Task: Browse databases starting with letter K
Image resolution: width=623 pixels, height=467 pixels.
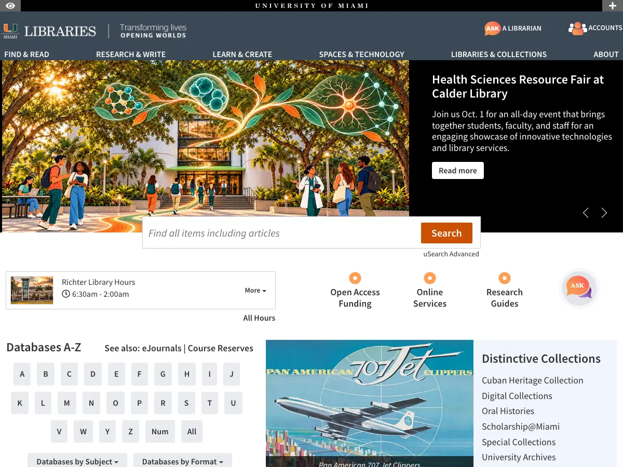Action: pyautogui.click(x=20, y=403)
